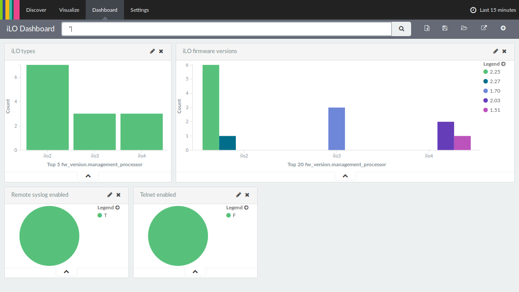The image size is (519, 292).
Task: Remove the iLO firmware versions panel
Action: point(504,51)
